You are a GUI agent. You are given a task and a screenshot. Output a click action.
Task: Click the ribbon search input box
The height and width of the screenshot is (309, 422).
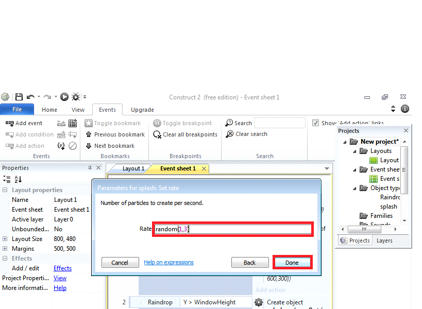click(280, 123)
